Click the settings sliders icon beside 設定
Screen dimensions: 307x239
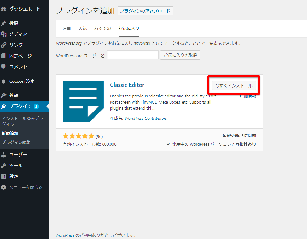4,176
